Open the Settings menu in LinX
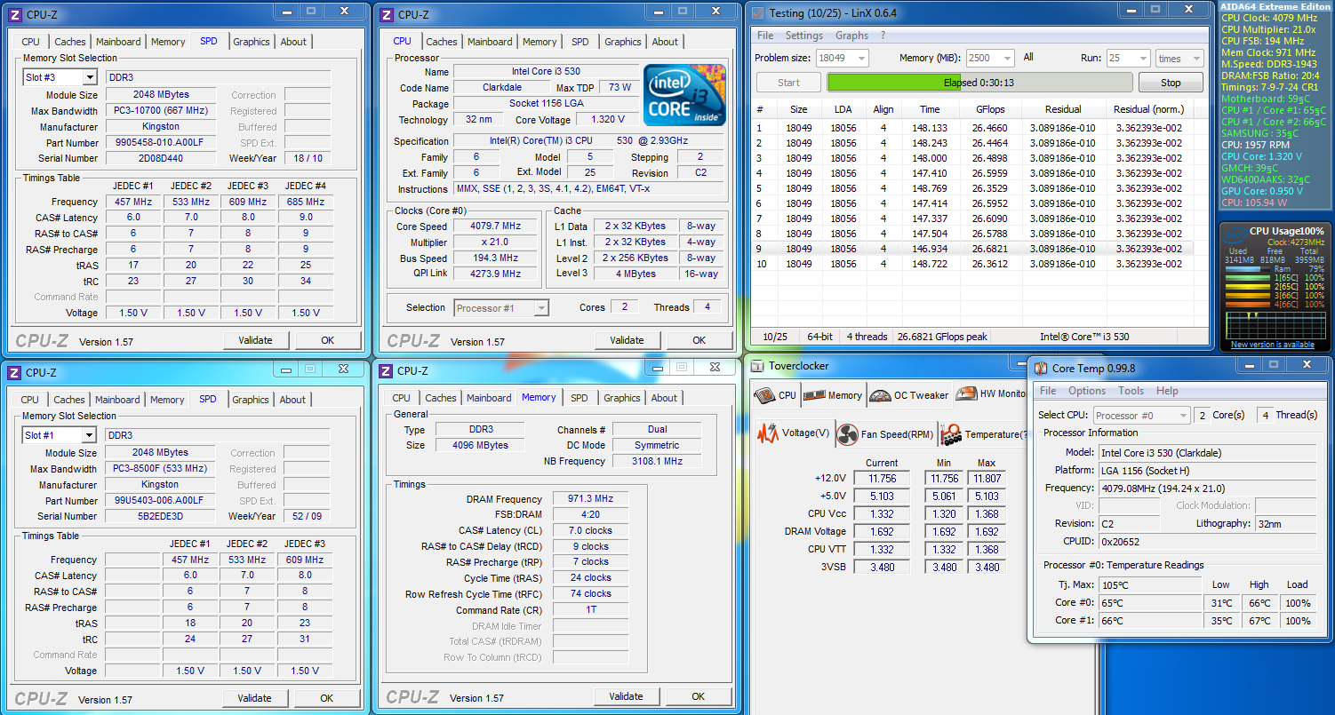The height and width of the screenshot is (715, 1335). (803, 36)
